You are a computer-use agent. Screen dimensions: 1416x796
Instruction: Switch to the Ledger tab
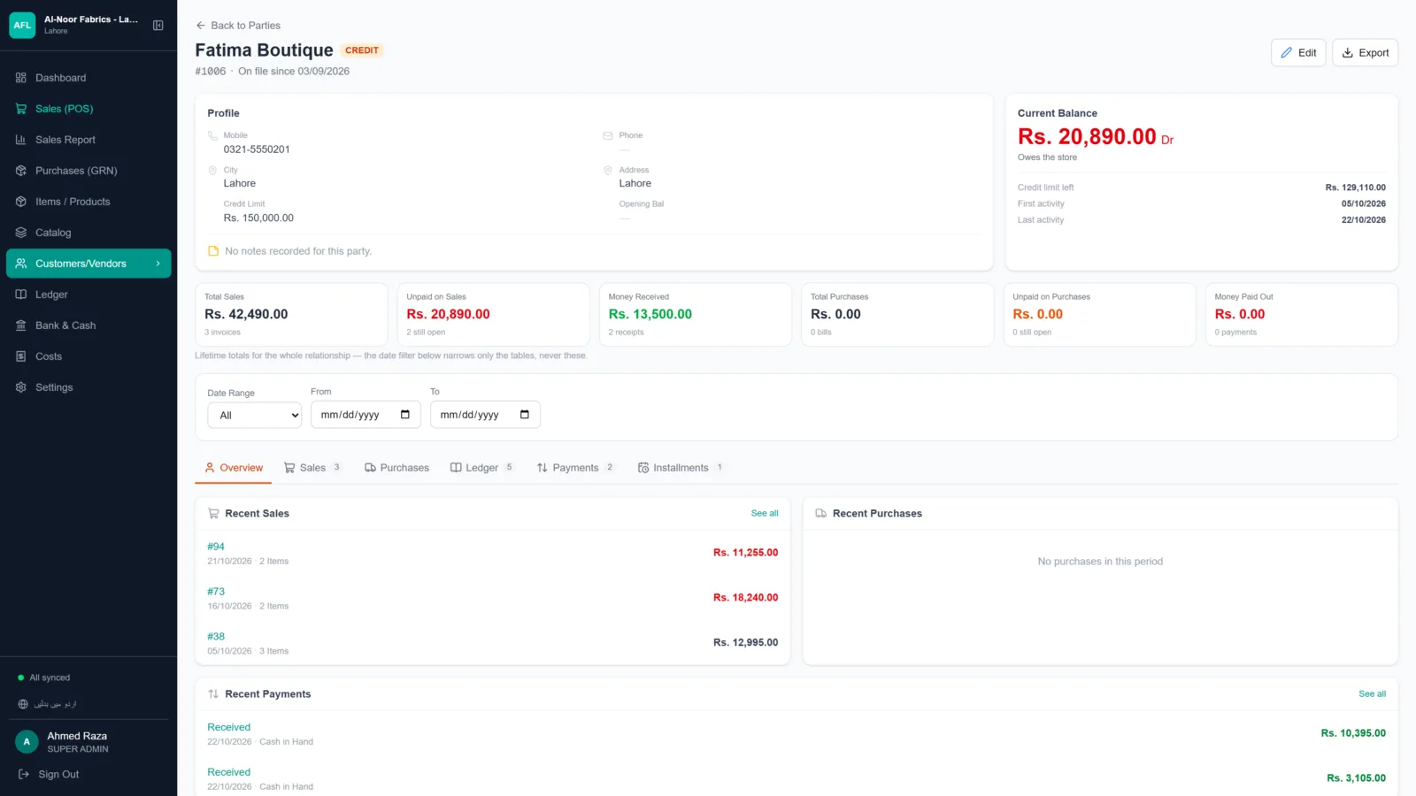pos(481,468)
